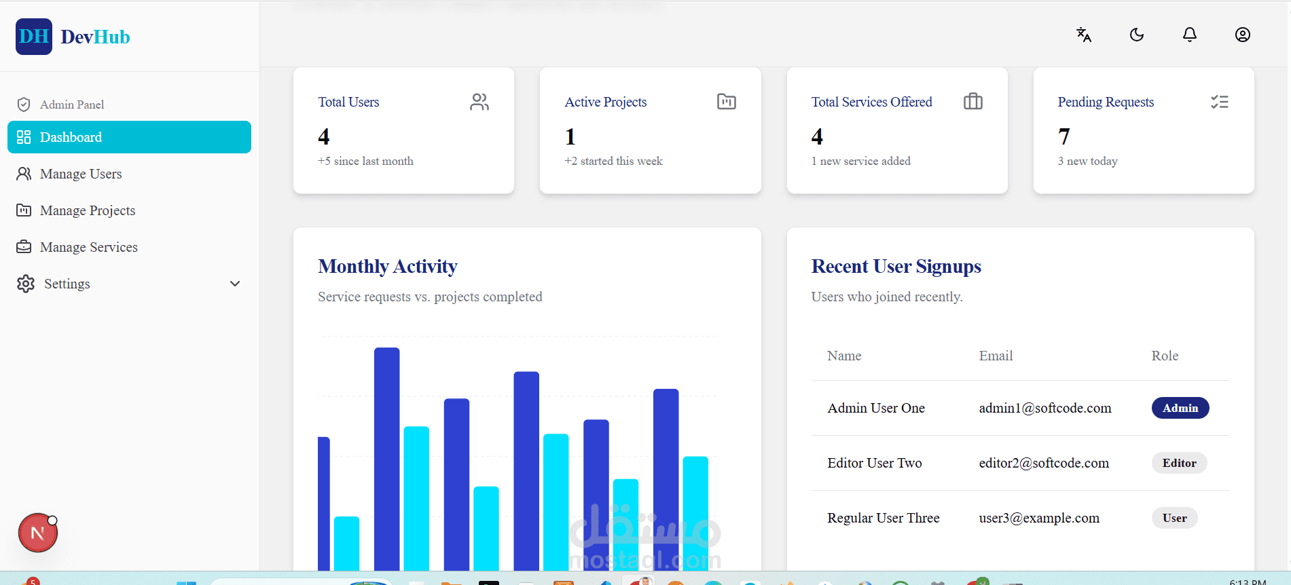Click '+2 started this week' text

pos(613,161)
